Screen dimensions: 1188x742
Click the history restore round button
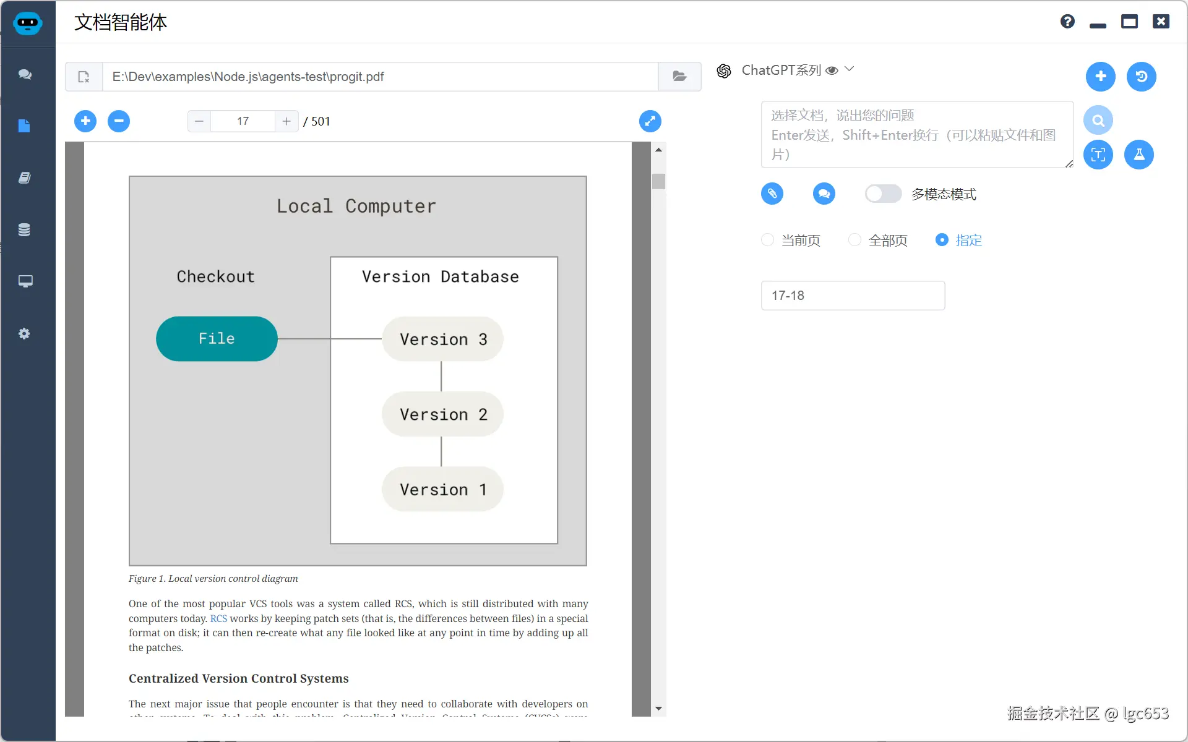click(x=1141, y=77)
